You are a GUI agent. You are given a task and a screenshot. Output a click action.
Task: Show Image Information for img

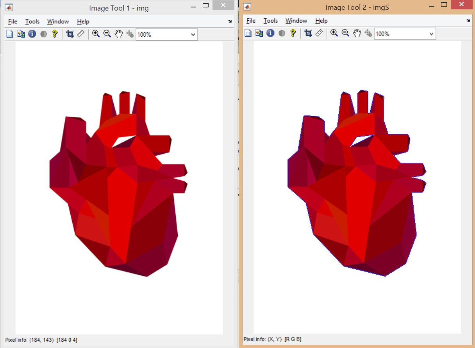coord(32,34)
